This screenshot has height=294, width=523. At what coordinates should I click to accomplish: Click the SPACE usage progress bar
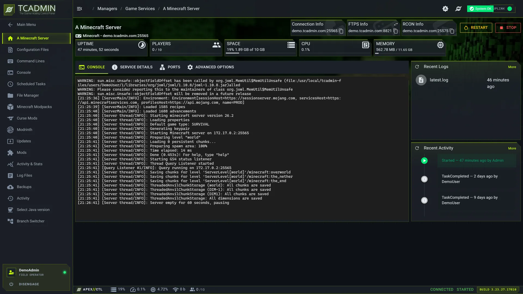260,53
